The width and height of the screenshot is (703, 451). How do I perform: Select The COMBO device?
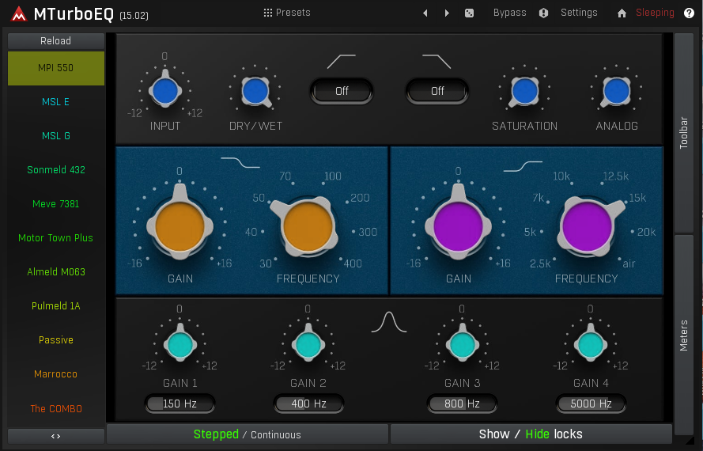(x=56, y=409)
